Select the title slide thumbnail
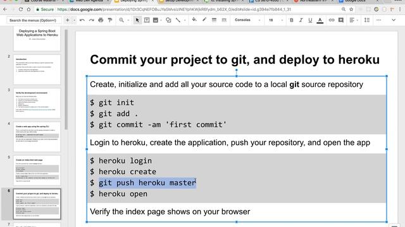Screen dimensions: 405x227 point(37,38)
